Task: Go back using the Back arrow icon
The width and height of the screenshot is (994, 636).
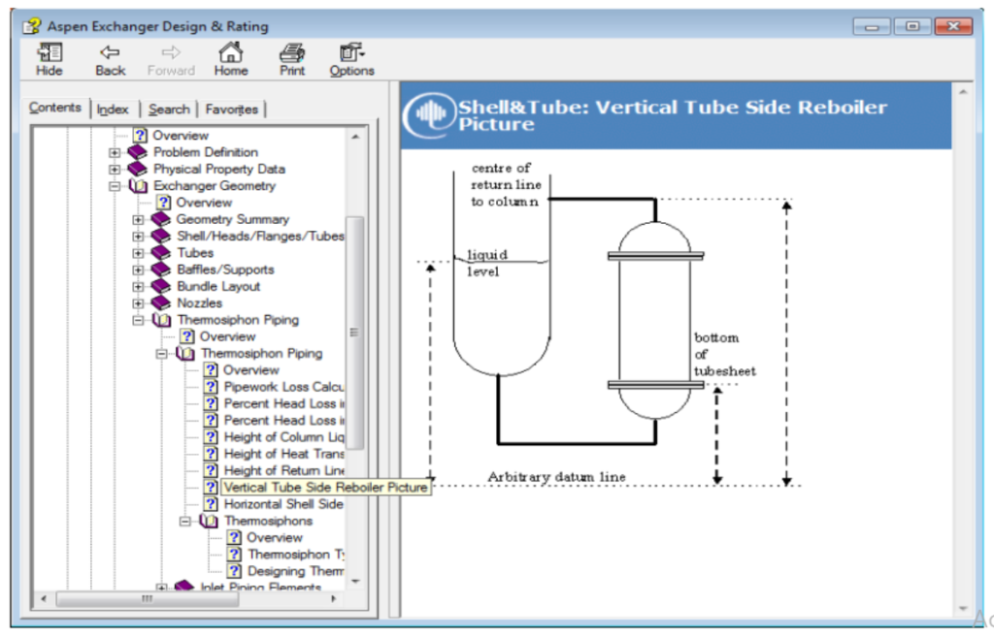Action: (x=110, y=52)
